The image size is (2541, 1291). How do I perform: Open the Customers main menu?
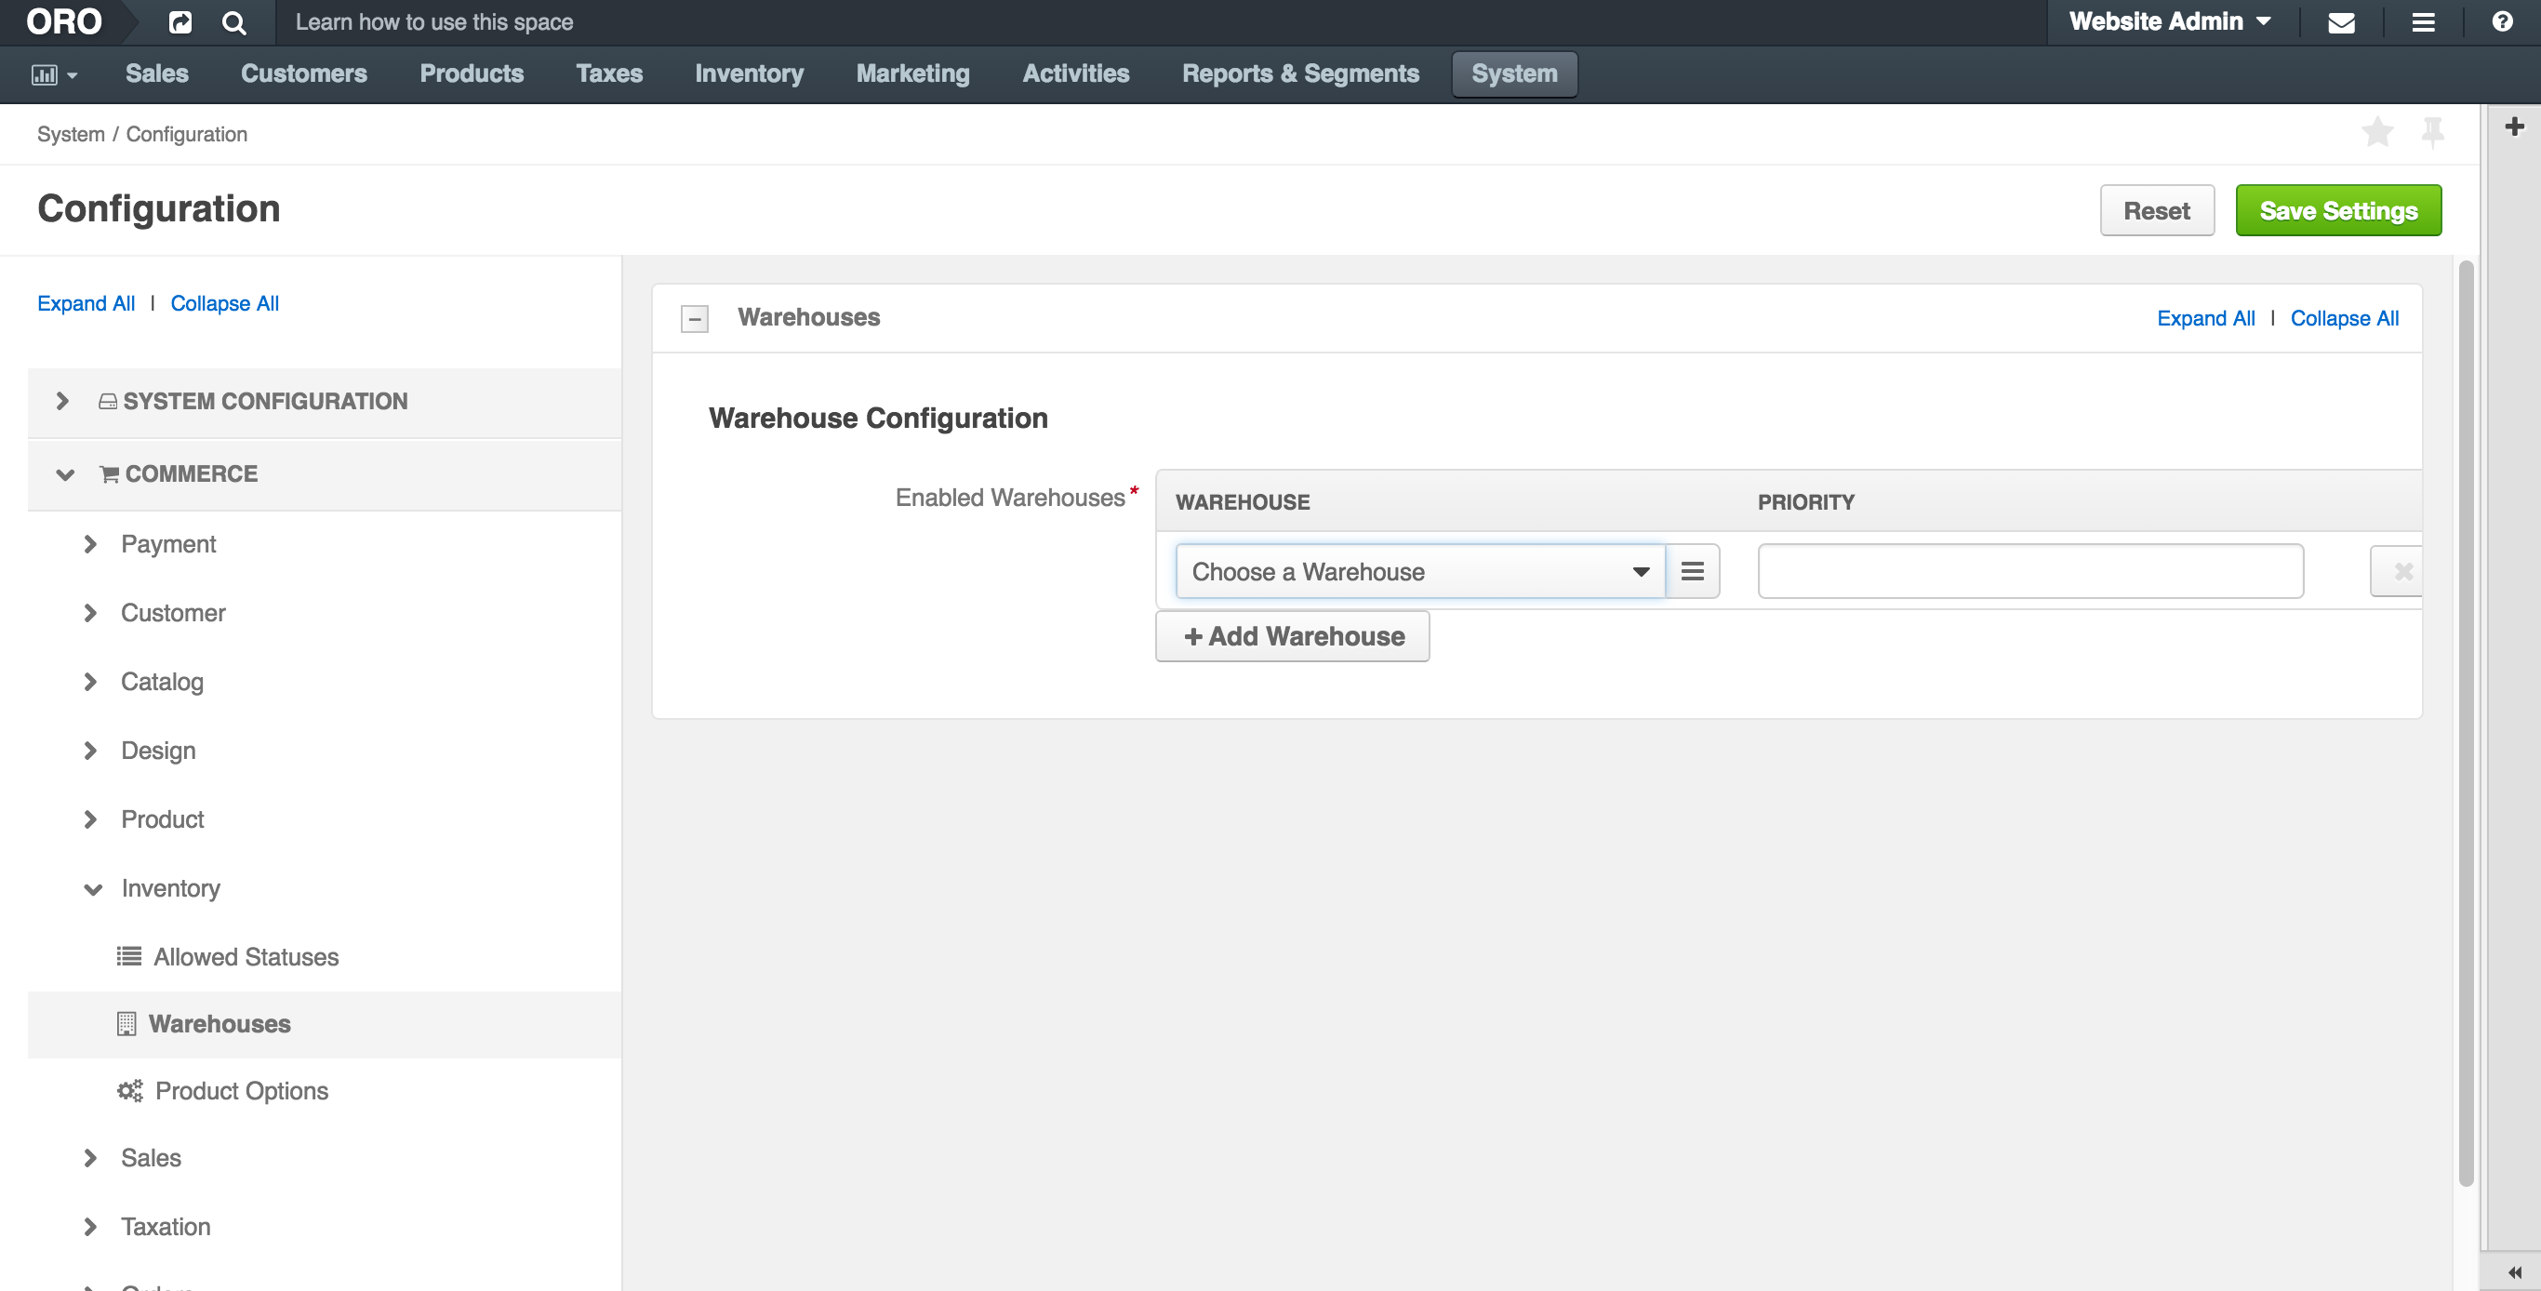[x=304, y=74]
